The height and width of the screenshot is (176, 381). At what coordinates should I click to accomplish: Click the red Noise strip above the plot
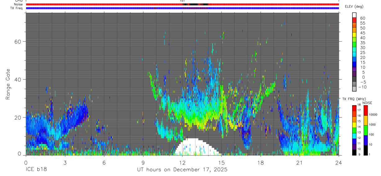182,4
